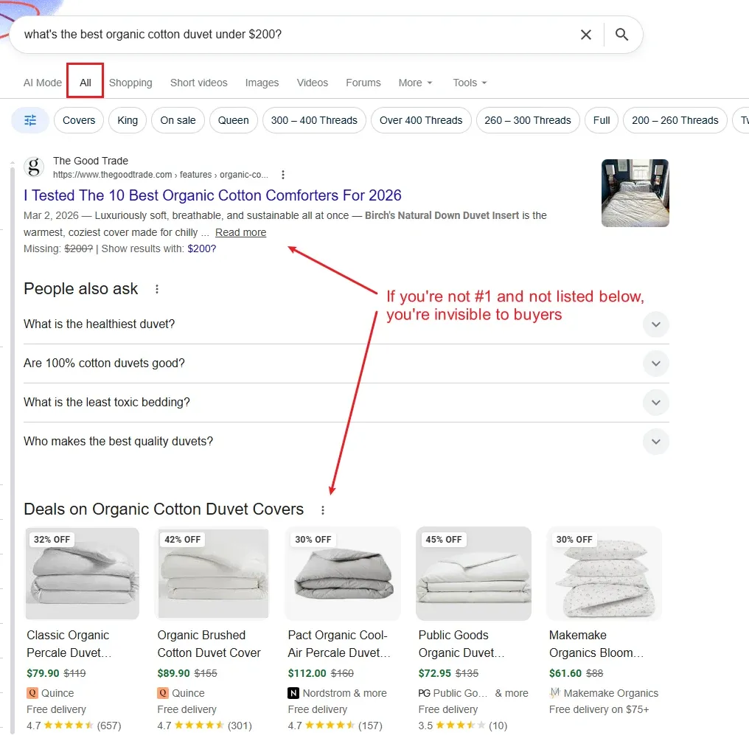Select the Quince store icon under Classic Organic Percale
Screen dimensions: 749x741
31,693
